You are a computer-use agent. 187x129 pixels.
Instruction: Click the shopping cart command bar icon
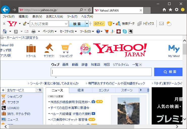pyautogui.click(x=106, y=31)
